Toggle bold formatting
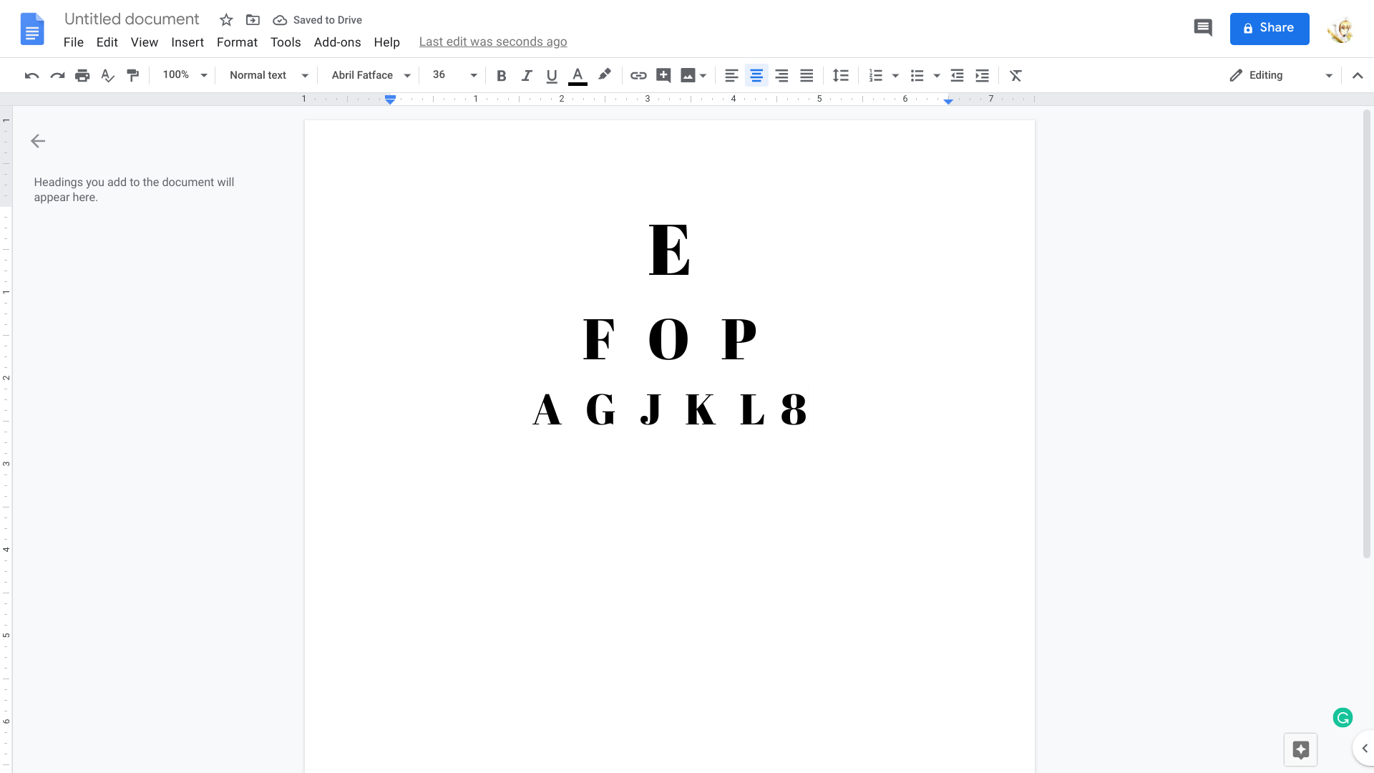 pos(501,75)
